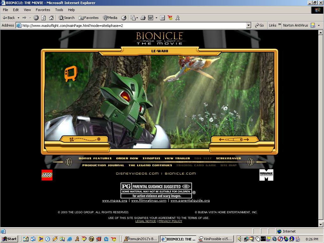Visit DISNEYVIDEOS.COM link
Viewport: 324px width, 243px height.
click(137, 174)
